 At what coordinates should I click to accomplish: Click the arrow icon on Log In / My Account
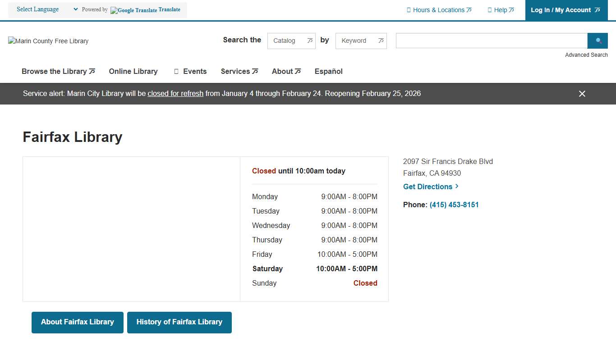click(597, 9)
